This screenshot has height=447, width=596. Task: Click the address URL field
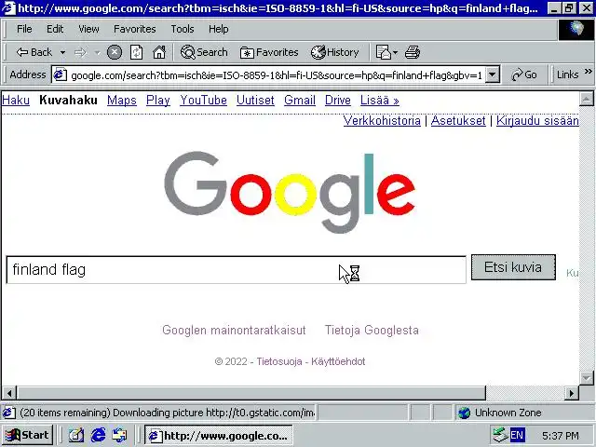(277, 75)
